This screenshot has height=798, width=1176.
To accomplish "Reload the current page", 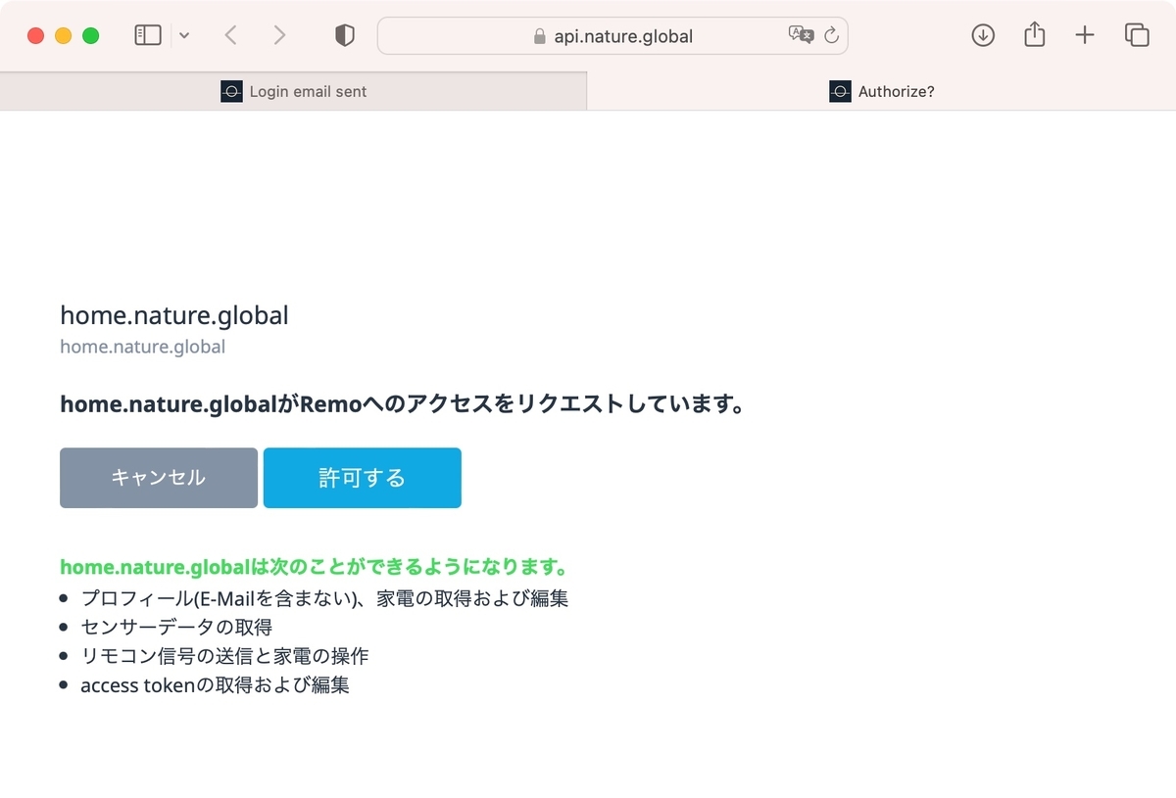I will pos(832,36).
